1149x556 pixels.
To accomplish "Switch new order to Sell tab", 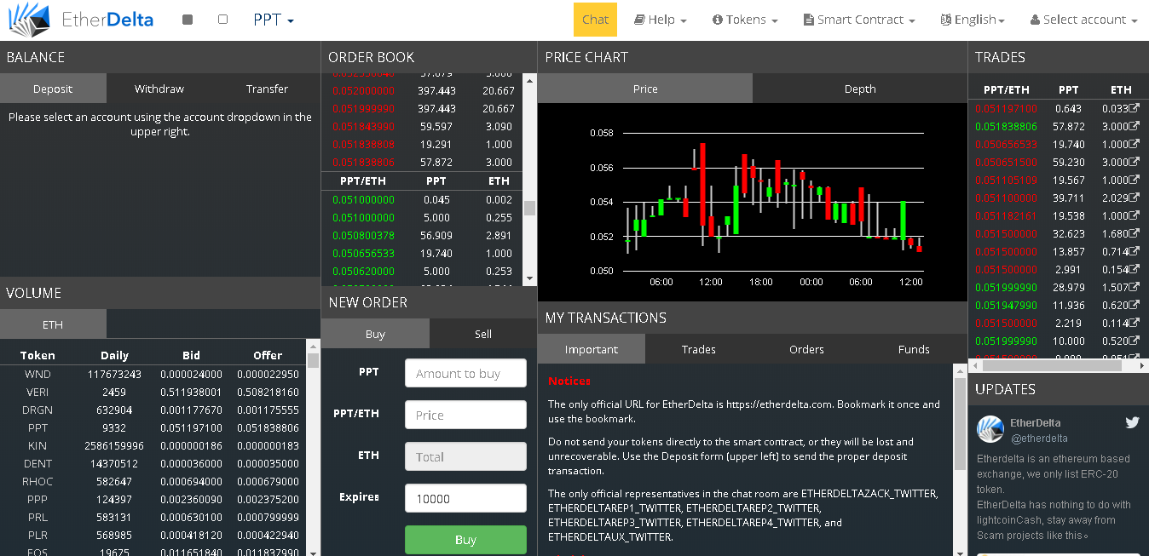I will pos(483,334).
